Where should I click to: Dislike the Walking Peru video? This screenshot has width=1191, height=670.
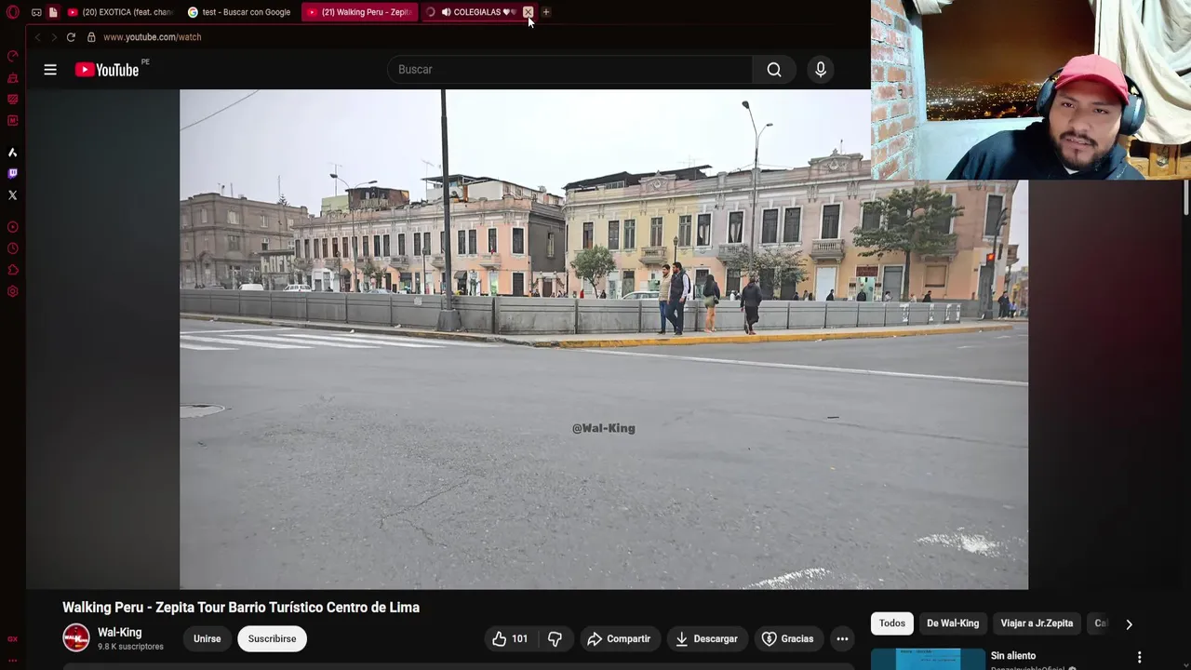click(555, 639)
